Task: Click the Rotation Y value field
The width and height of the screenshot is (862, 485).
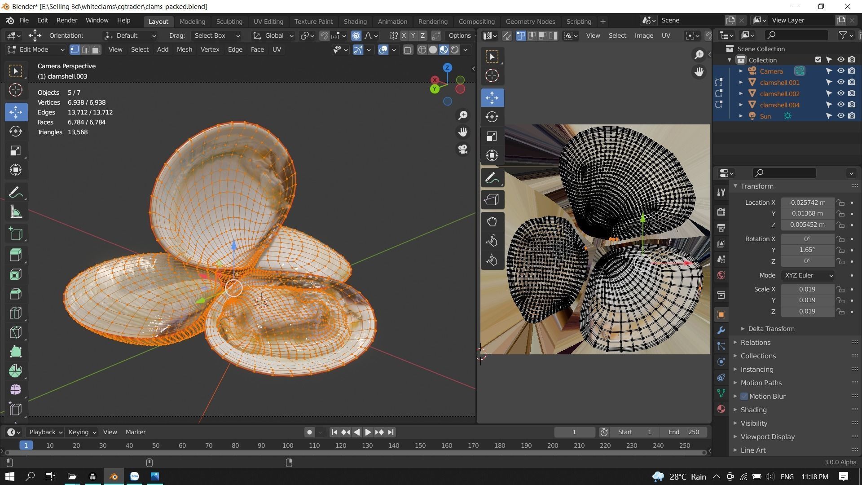Action: click(807, 250)
